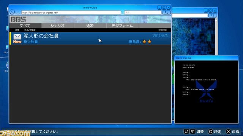Click the Hudie butterfly logo
This screenshot has width=243, height=136.
206,91
